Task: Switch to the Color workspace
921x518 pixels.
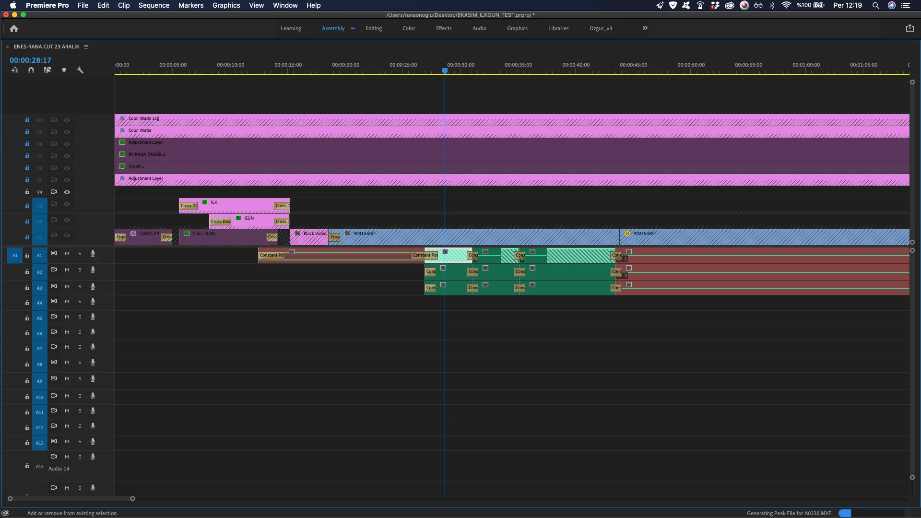Action: 408,29
